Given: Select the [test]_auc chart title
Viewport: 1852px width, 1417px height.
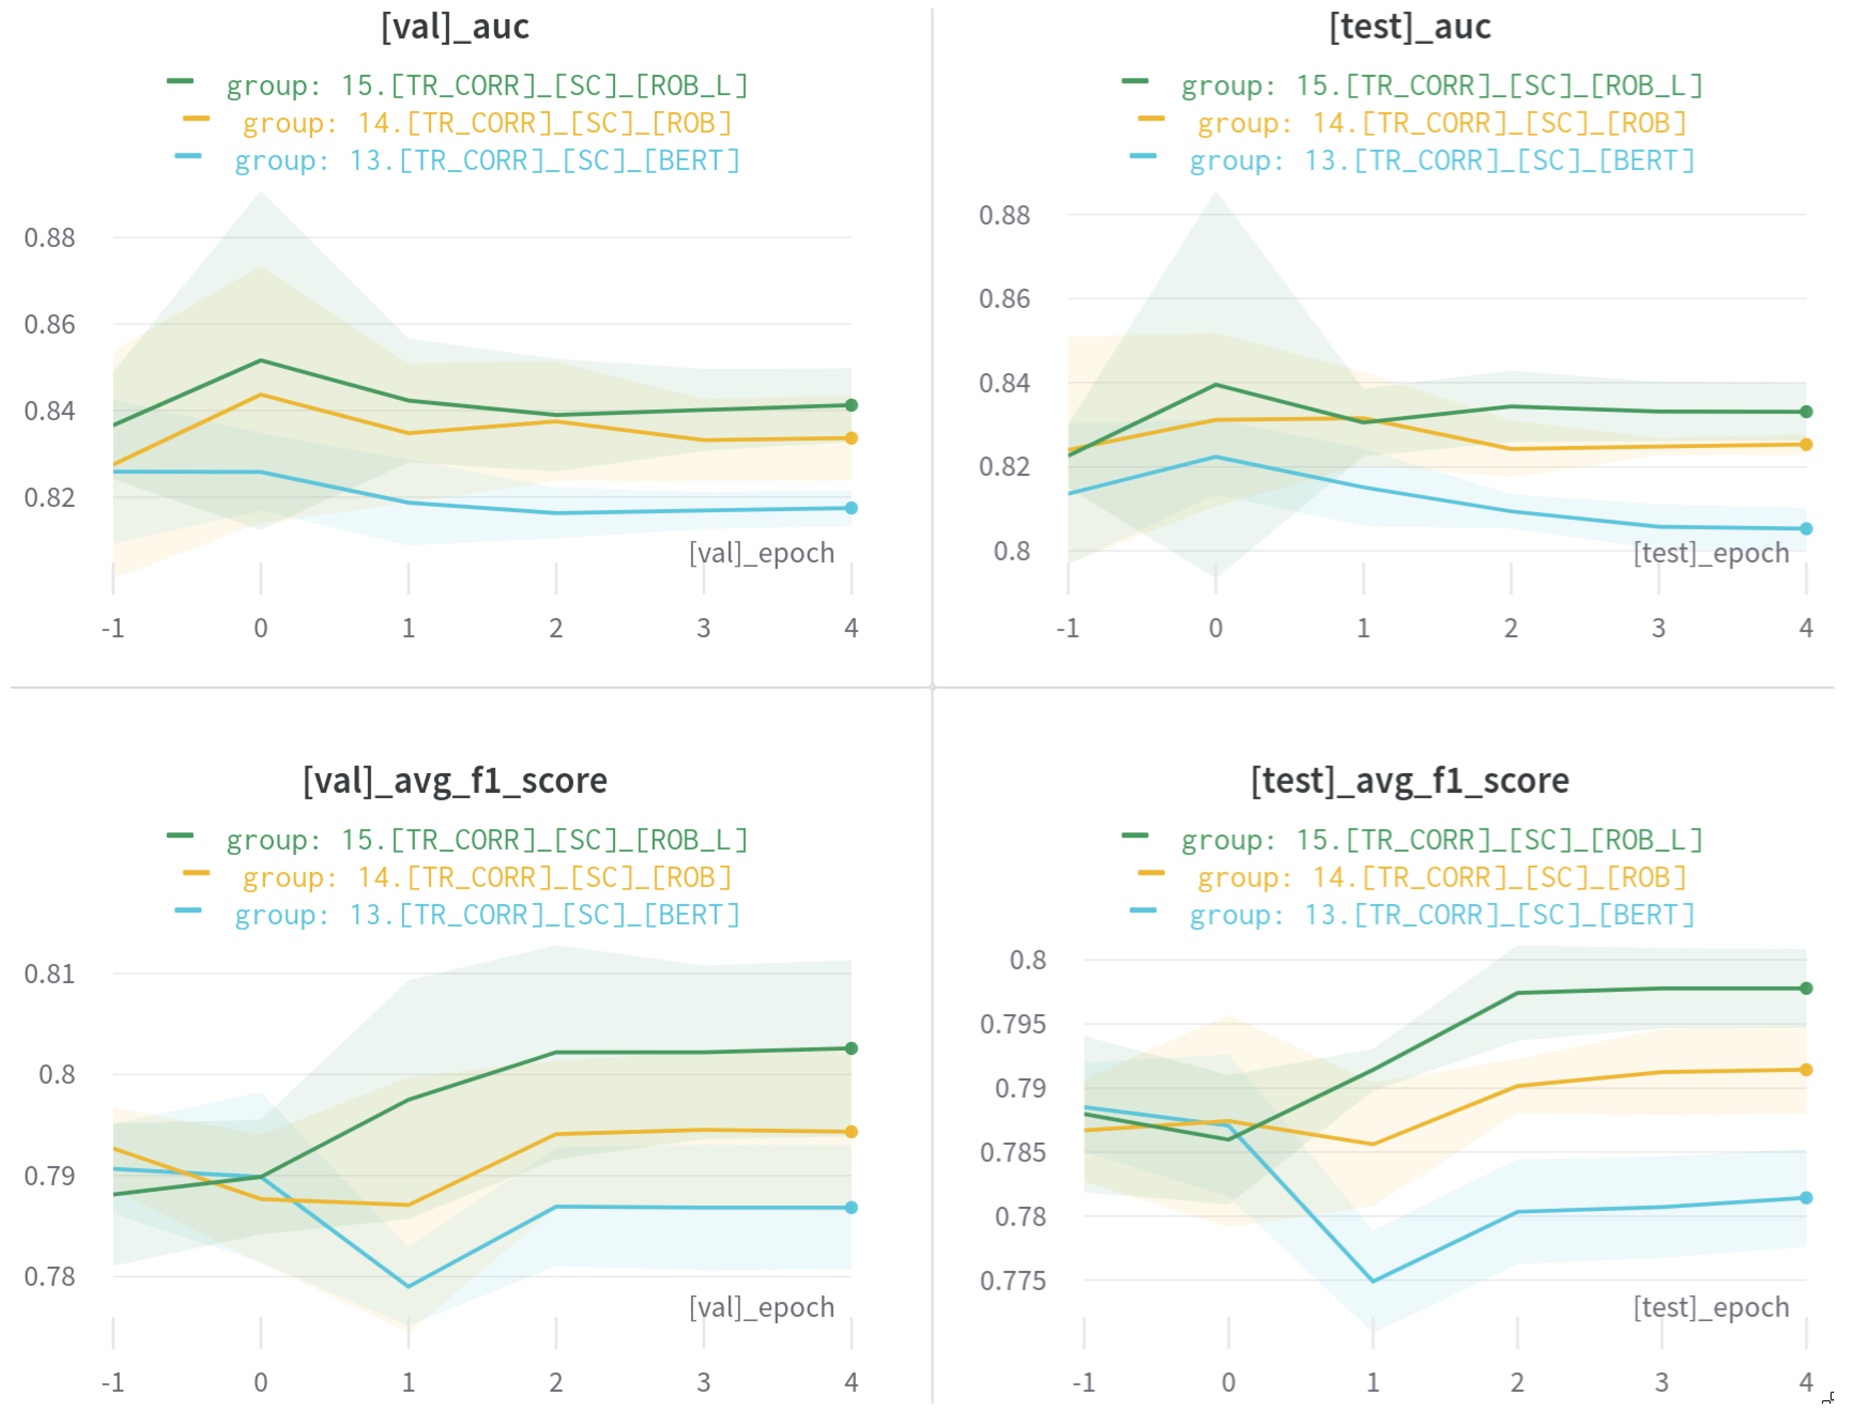Looking at the screenshot, I should tap(1409, 27).
